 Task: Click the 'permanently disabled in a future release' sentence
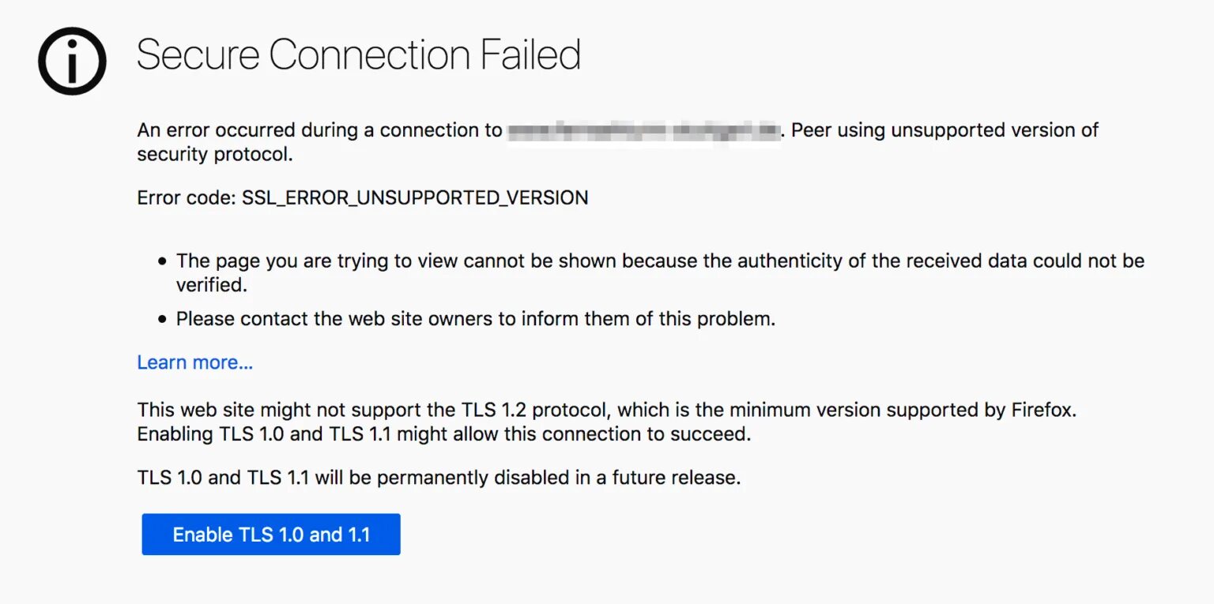[x=439, y=478]
